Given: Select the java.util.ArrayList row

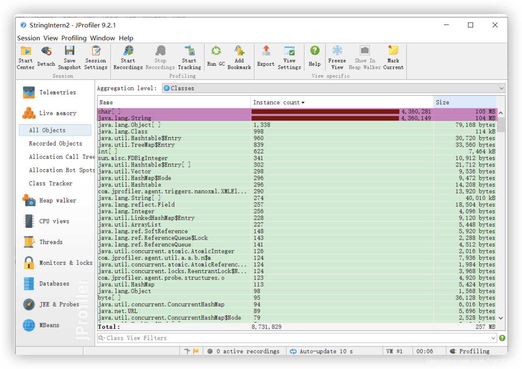Looking at the screenshot, I should pos(297,224).
